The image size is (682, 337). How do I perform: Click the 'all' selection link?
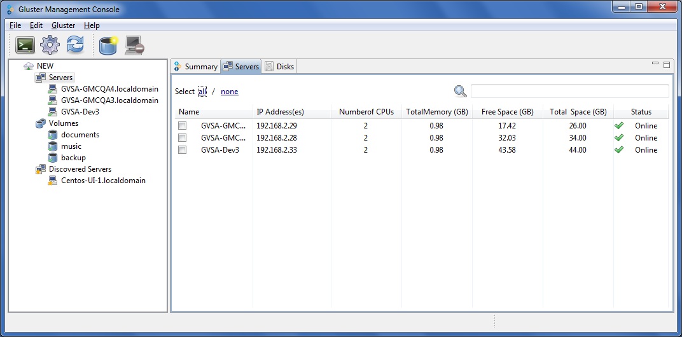pyautogui.click(x=202, y=92)
